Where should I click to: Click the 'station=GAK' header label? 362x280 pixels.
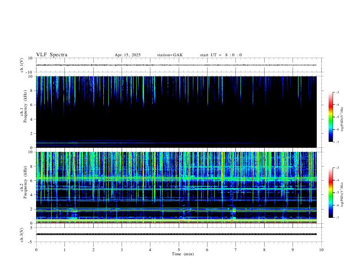pos(170,55)
